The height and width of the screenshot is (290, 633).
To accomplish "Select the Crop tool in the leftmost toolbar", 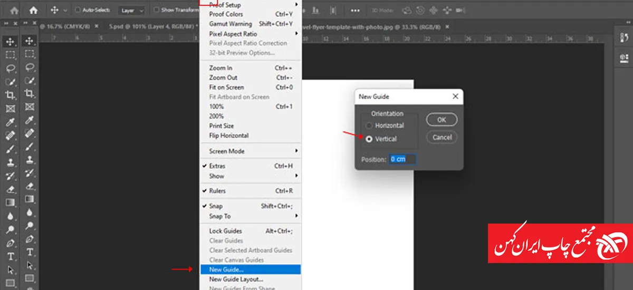I will click(x=10, y=94).
